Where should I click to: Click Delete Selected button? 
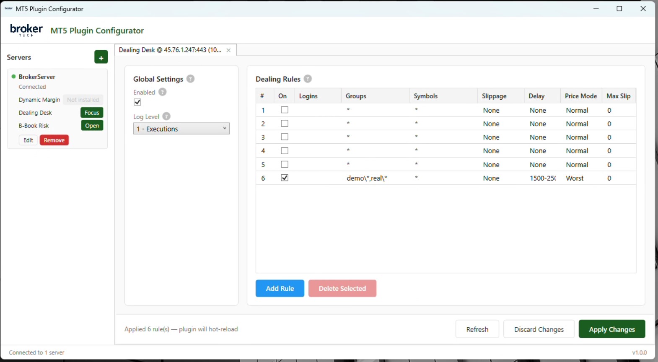(342, 288)
